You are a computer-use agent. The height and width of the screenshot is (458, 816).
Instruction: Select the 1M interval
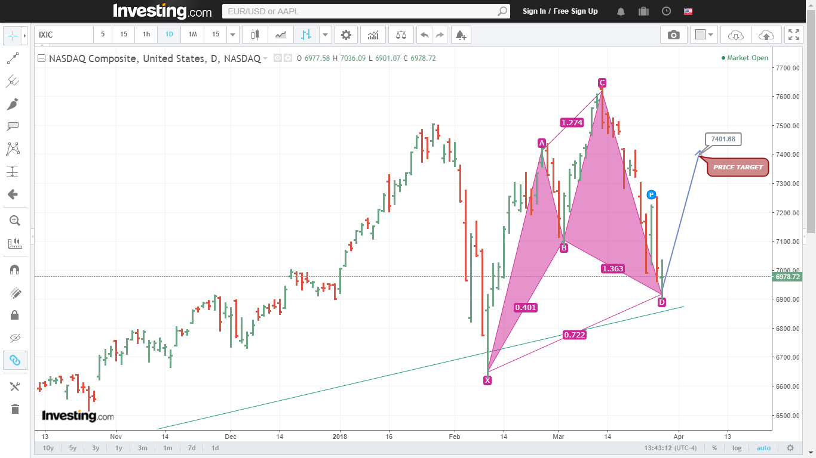(x=192, y=35)
